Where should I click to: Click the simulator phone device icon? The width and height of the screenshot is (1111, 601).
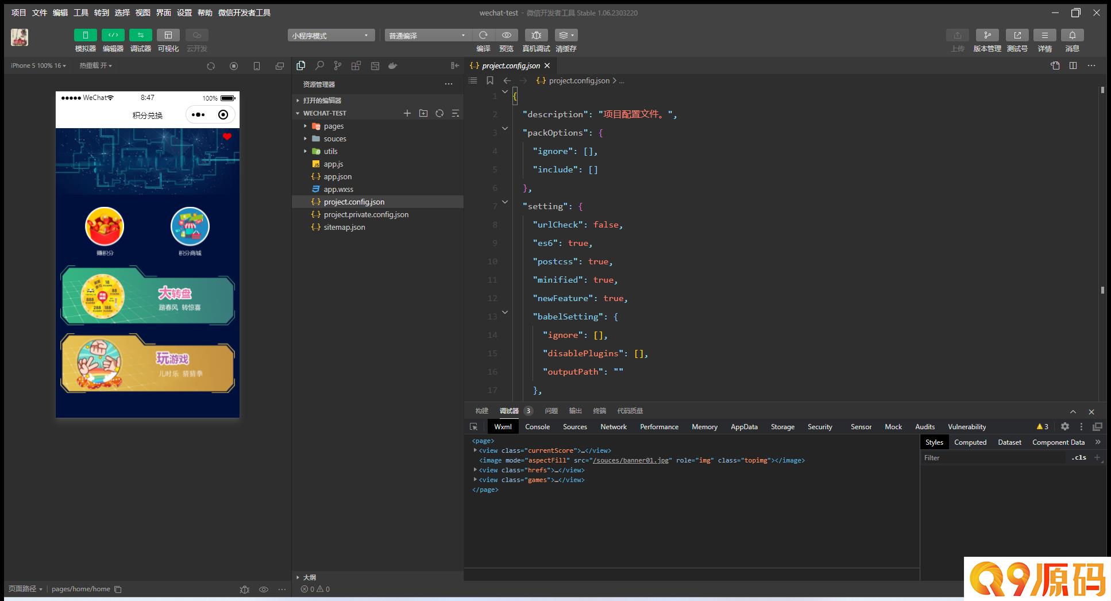[257, 66]
